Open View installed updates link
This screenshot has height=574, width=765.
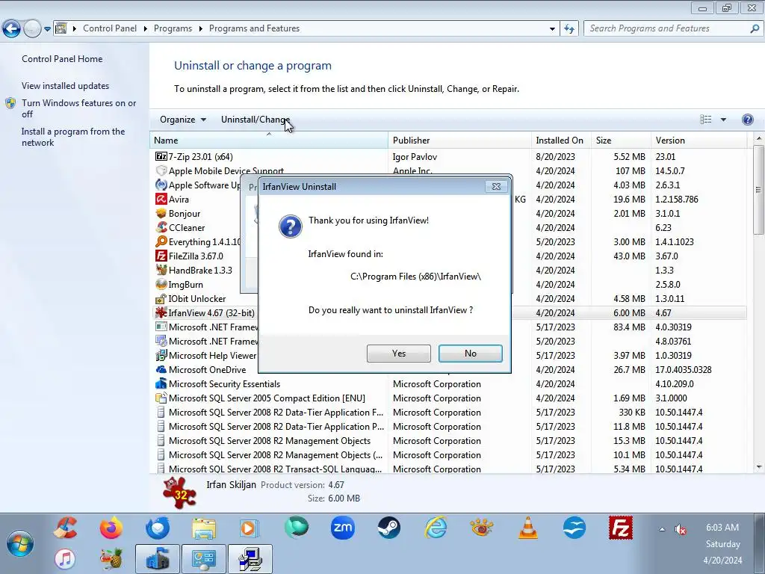coord(66,85)
